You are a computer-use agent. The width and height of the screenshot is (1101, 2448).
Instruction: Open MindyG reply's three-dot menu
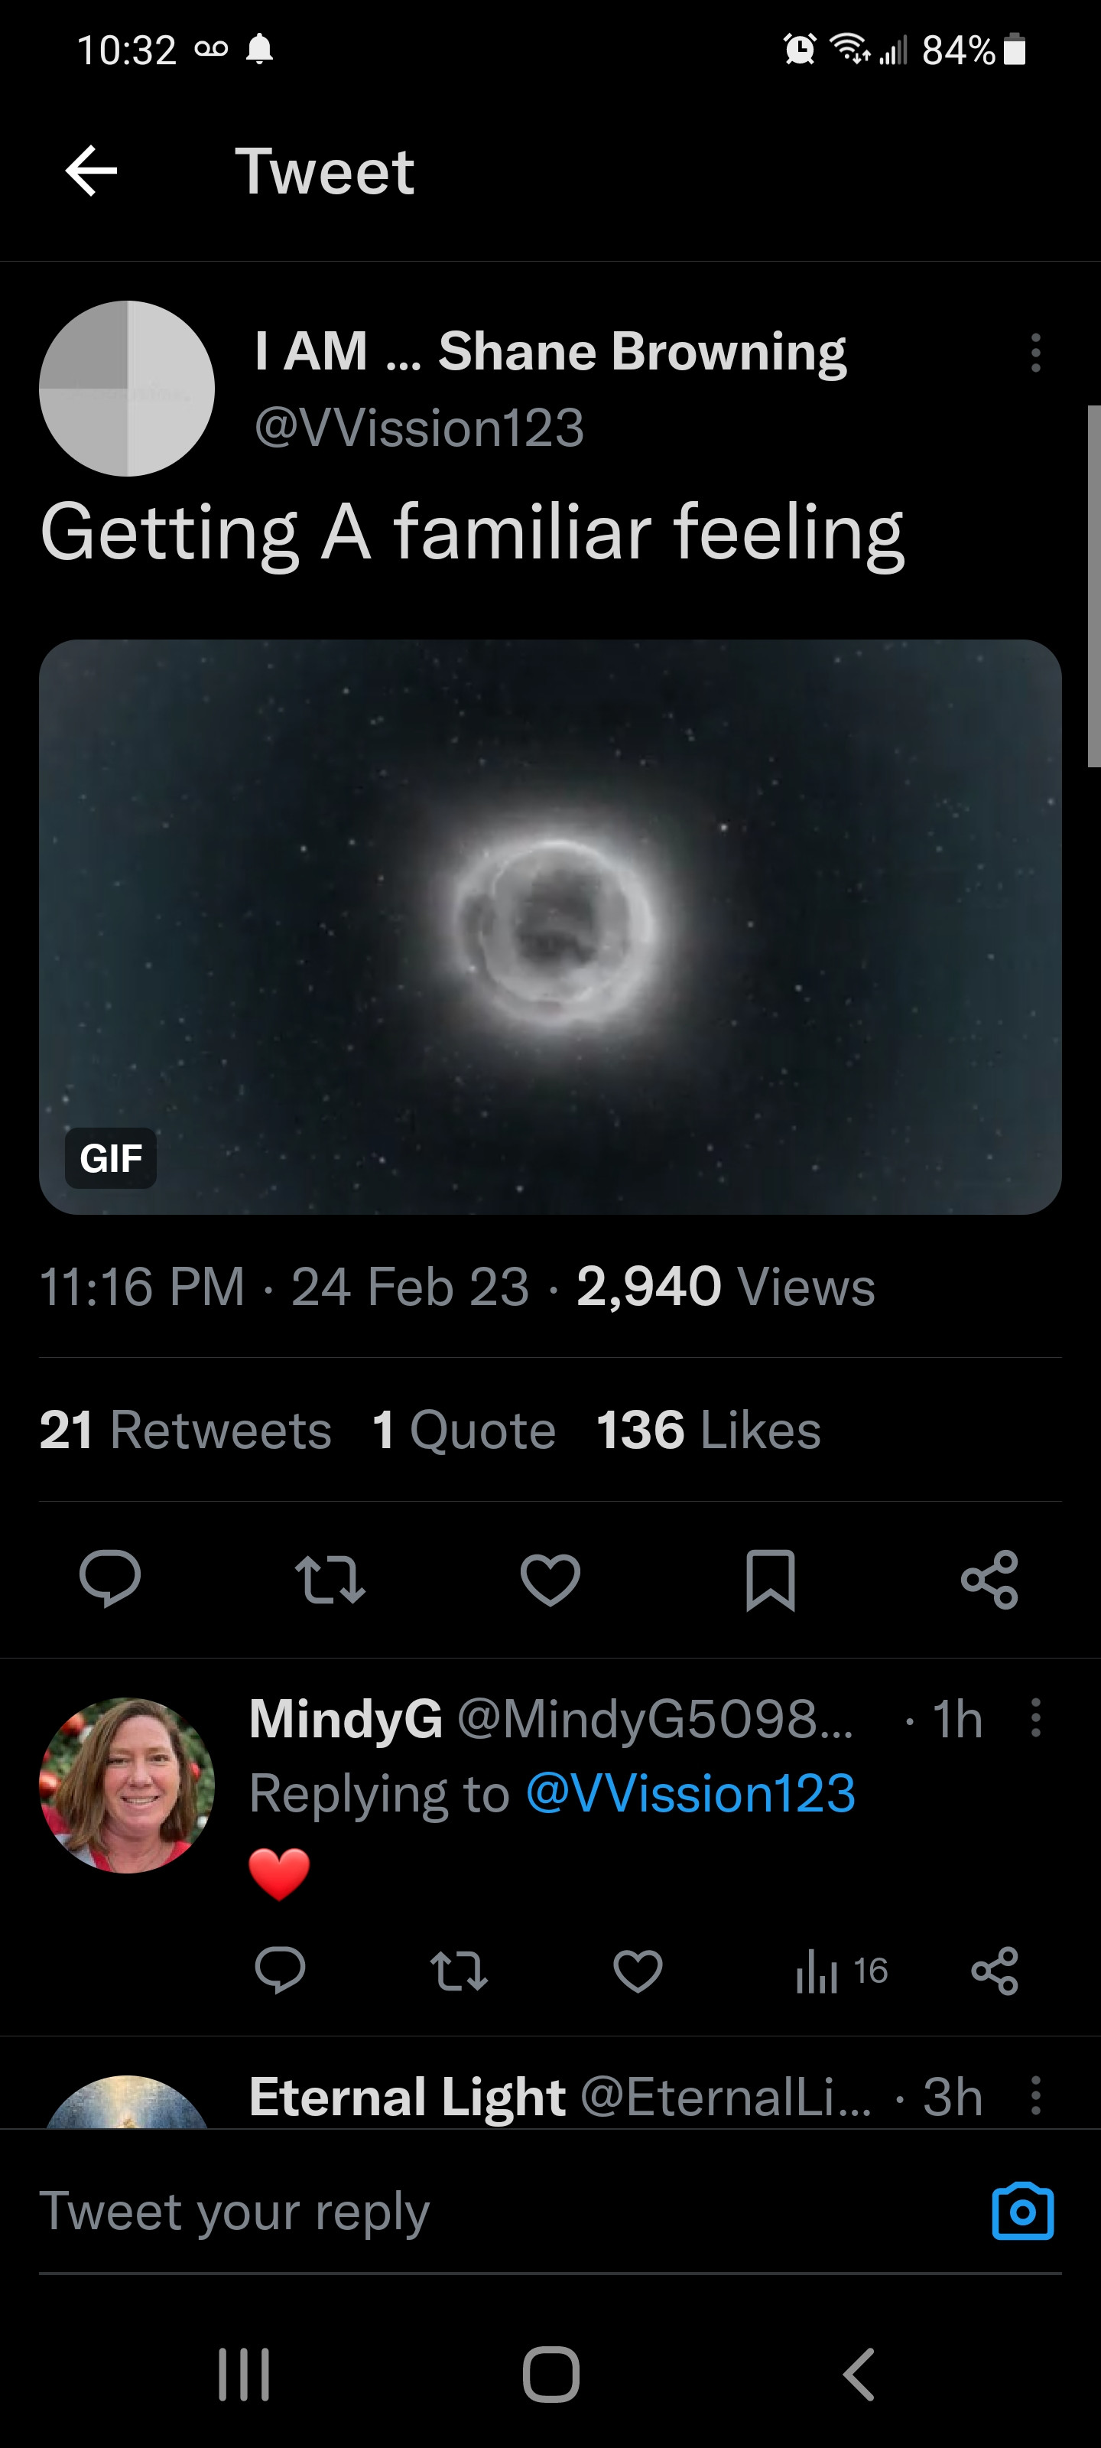pos(1035,1718)
